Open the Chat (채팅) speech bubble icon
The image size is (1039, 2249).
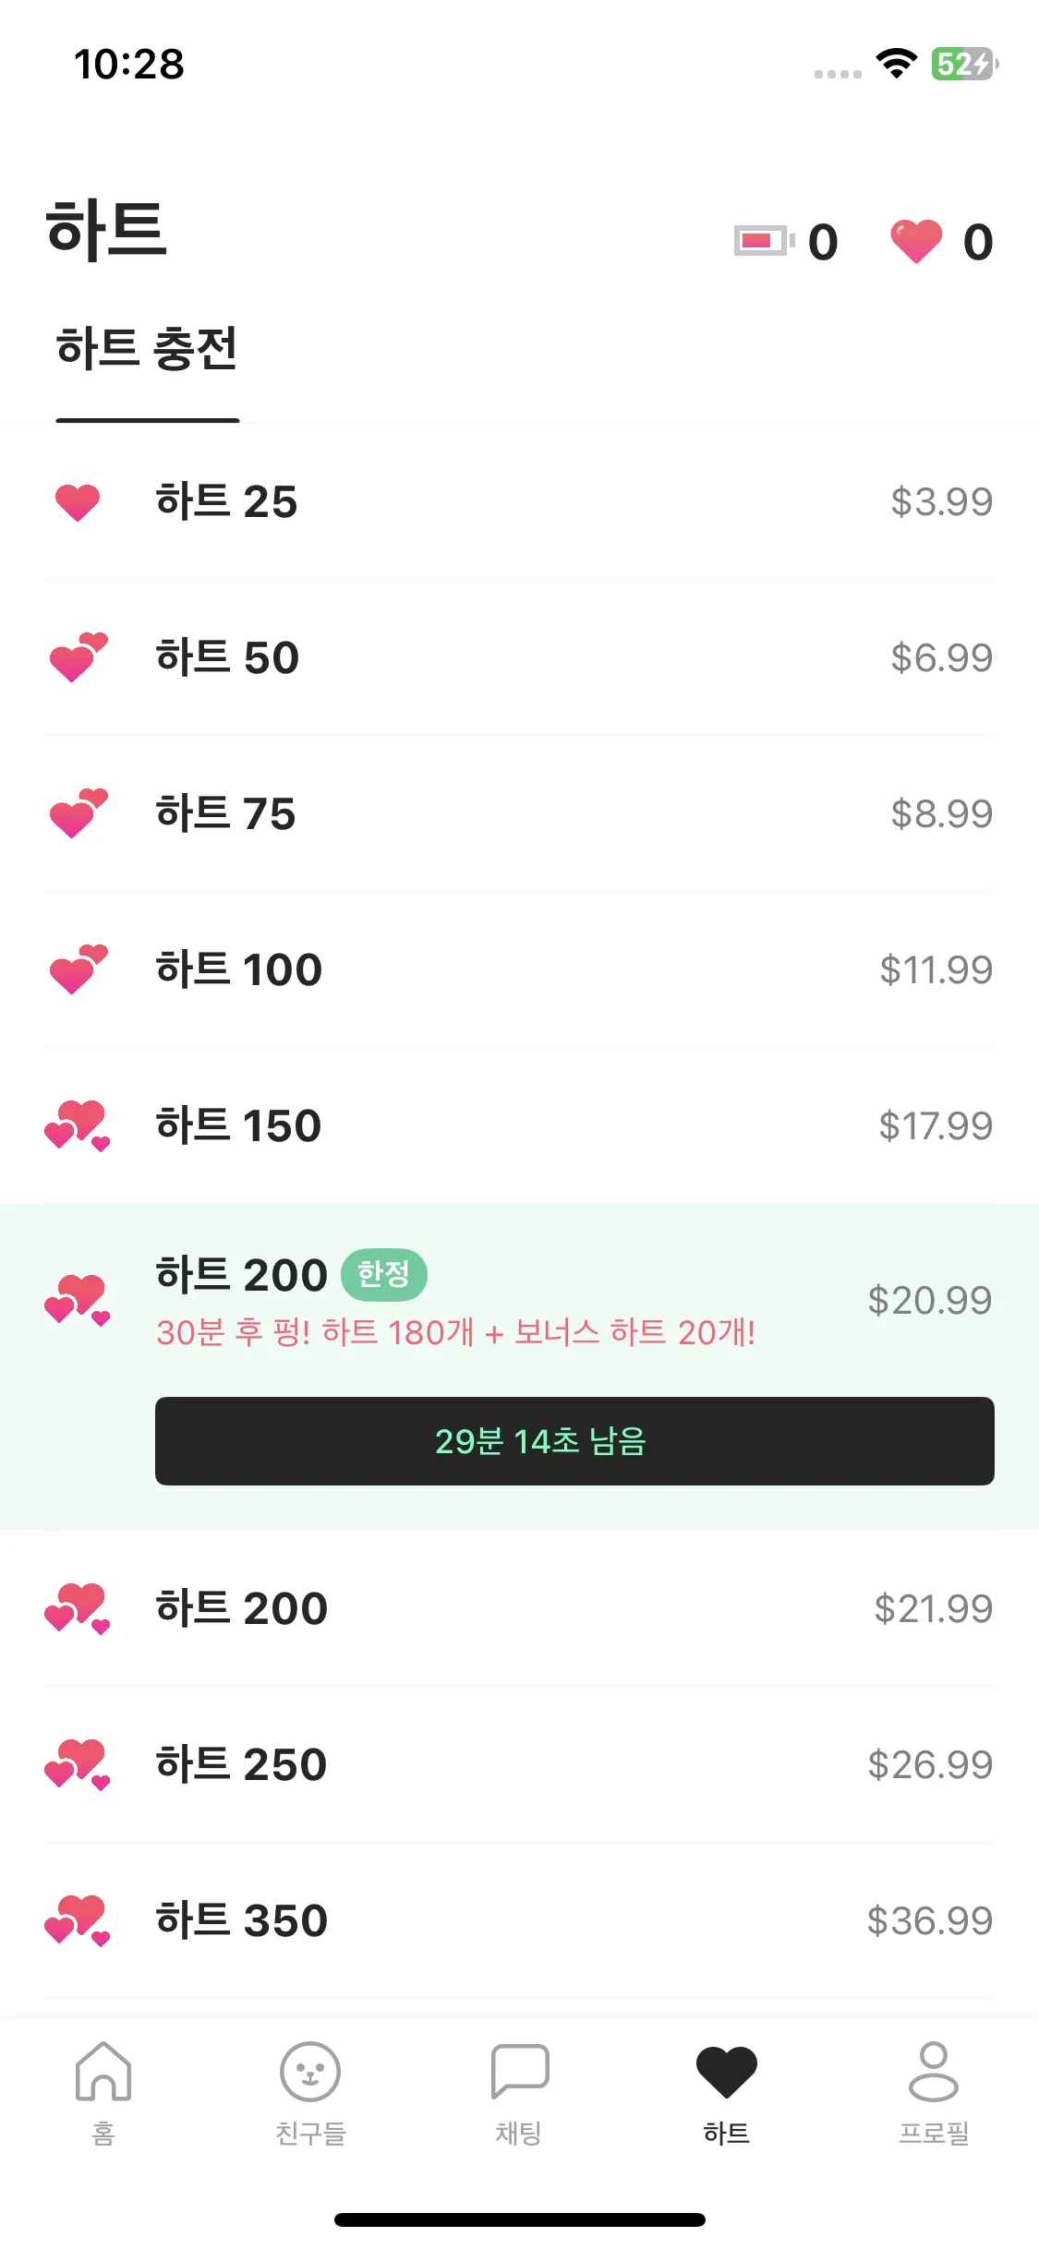(x=519, y=2072)
